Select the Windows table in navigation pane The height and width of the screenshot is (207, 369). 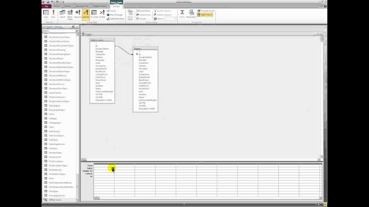point(53,148)
